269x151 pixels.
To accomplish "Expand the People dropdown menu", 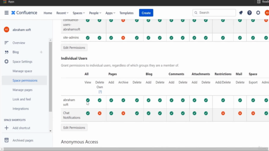I will [95, 13].
